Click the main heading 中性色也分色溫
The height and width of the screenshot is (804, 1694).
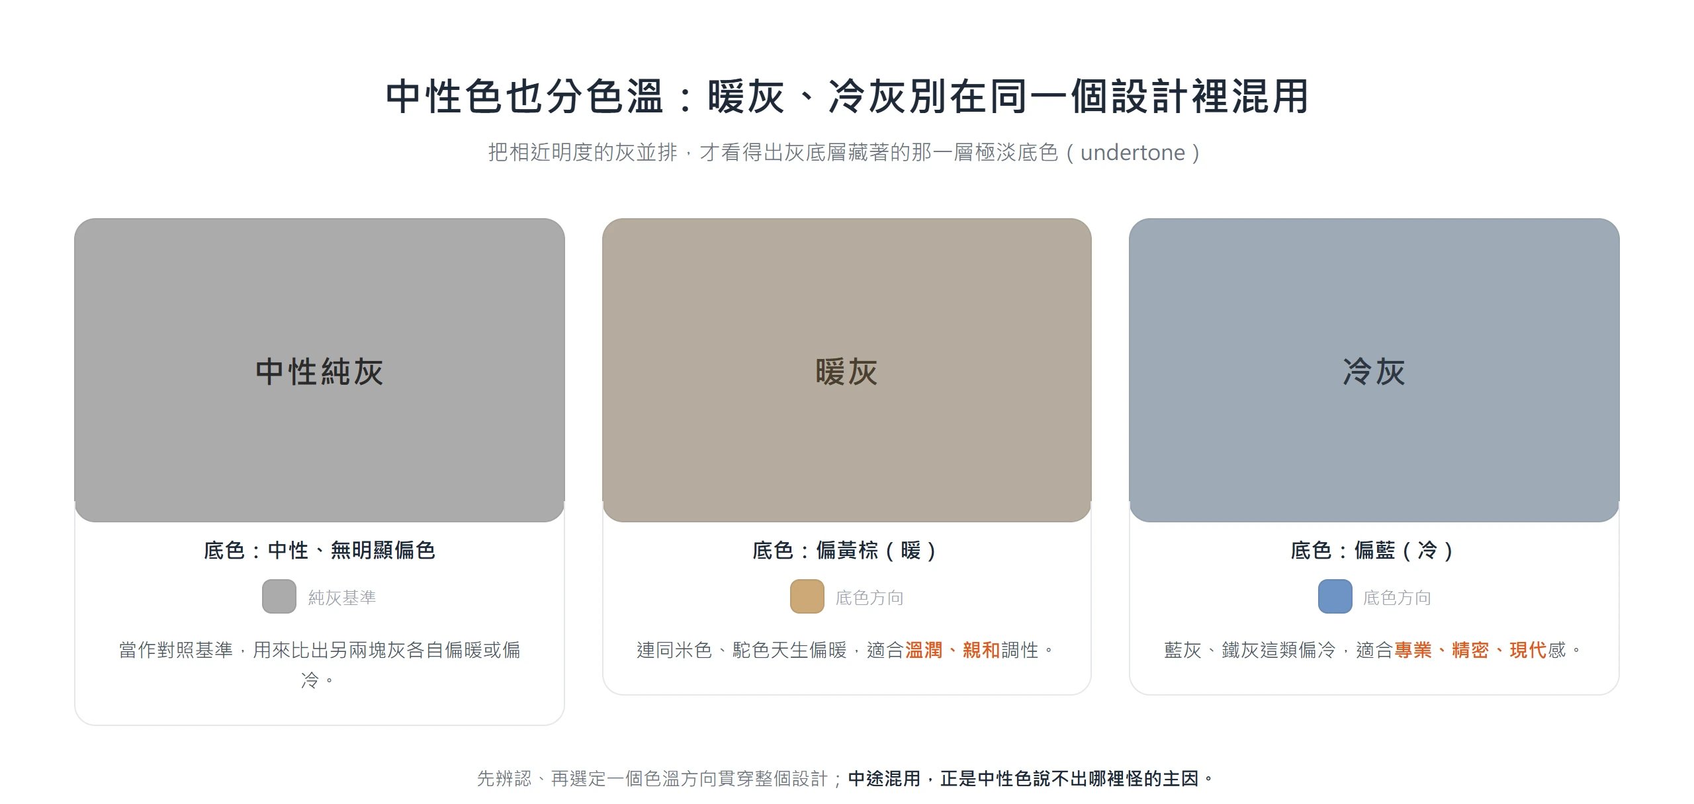(847, 97)
